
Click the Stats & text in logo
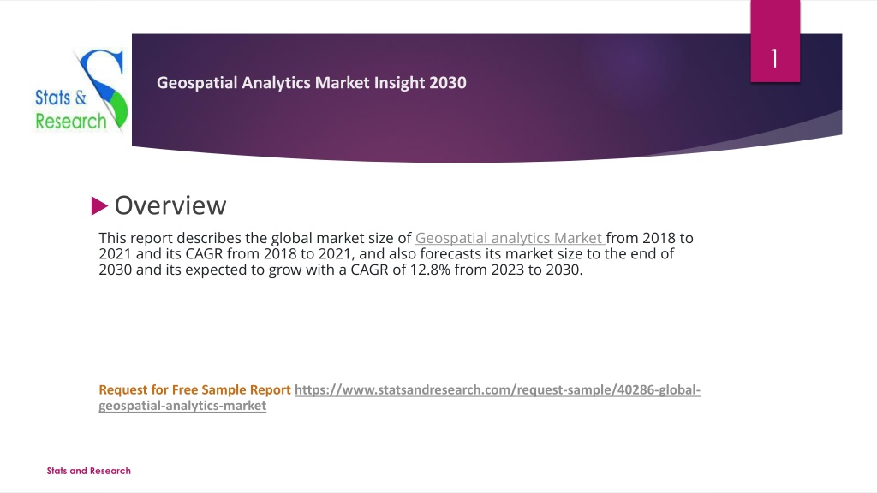pyautogui.click(x=61, y=98)
